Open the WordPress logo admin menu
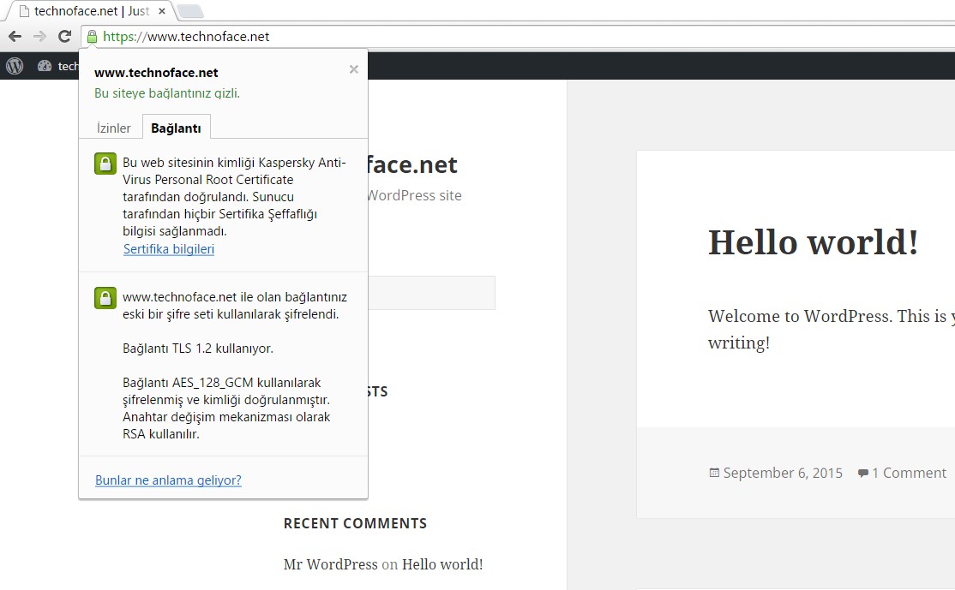The image size is (955, 590). click(15, 66)
